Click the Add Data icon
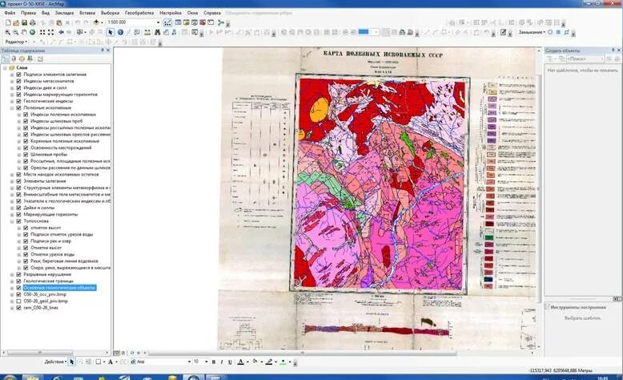 (97, 22)
